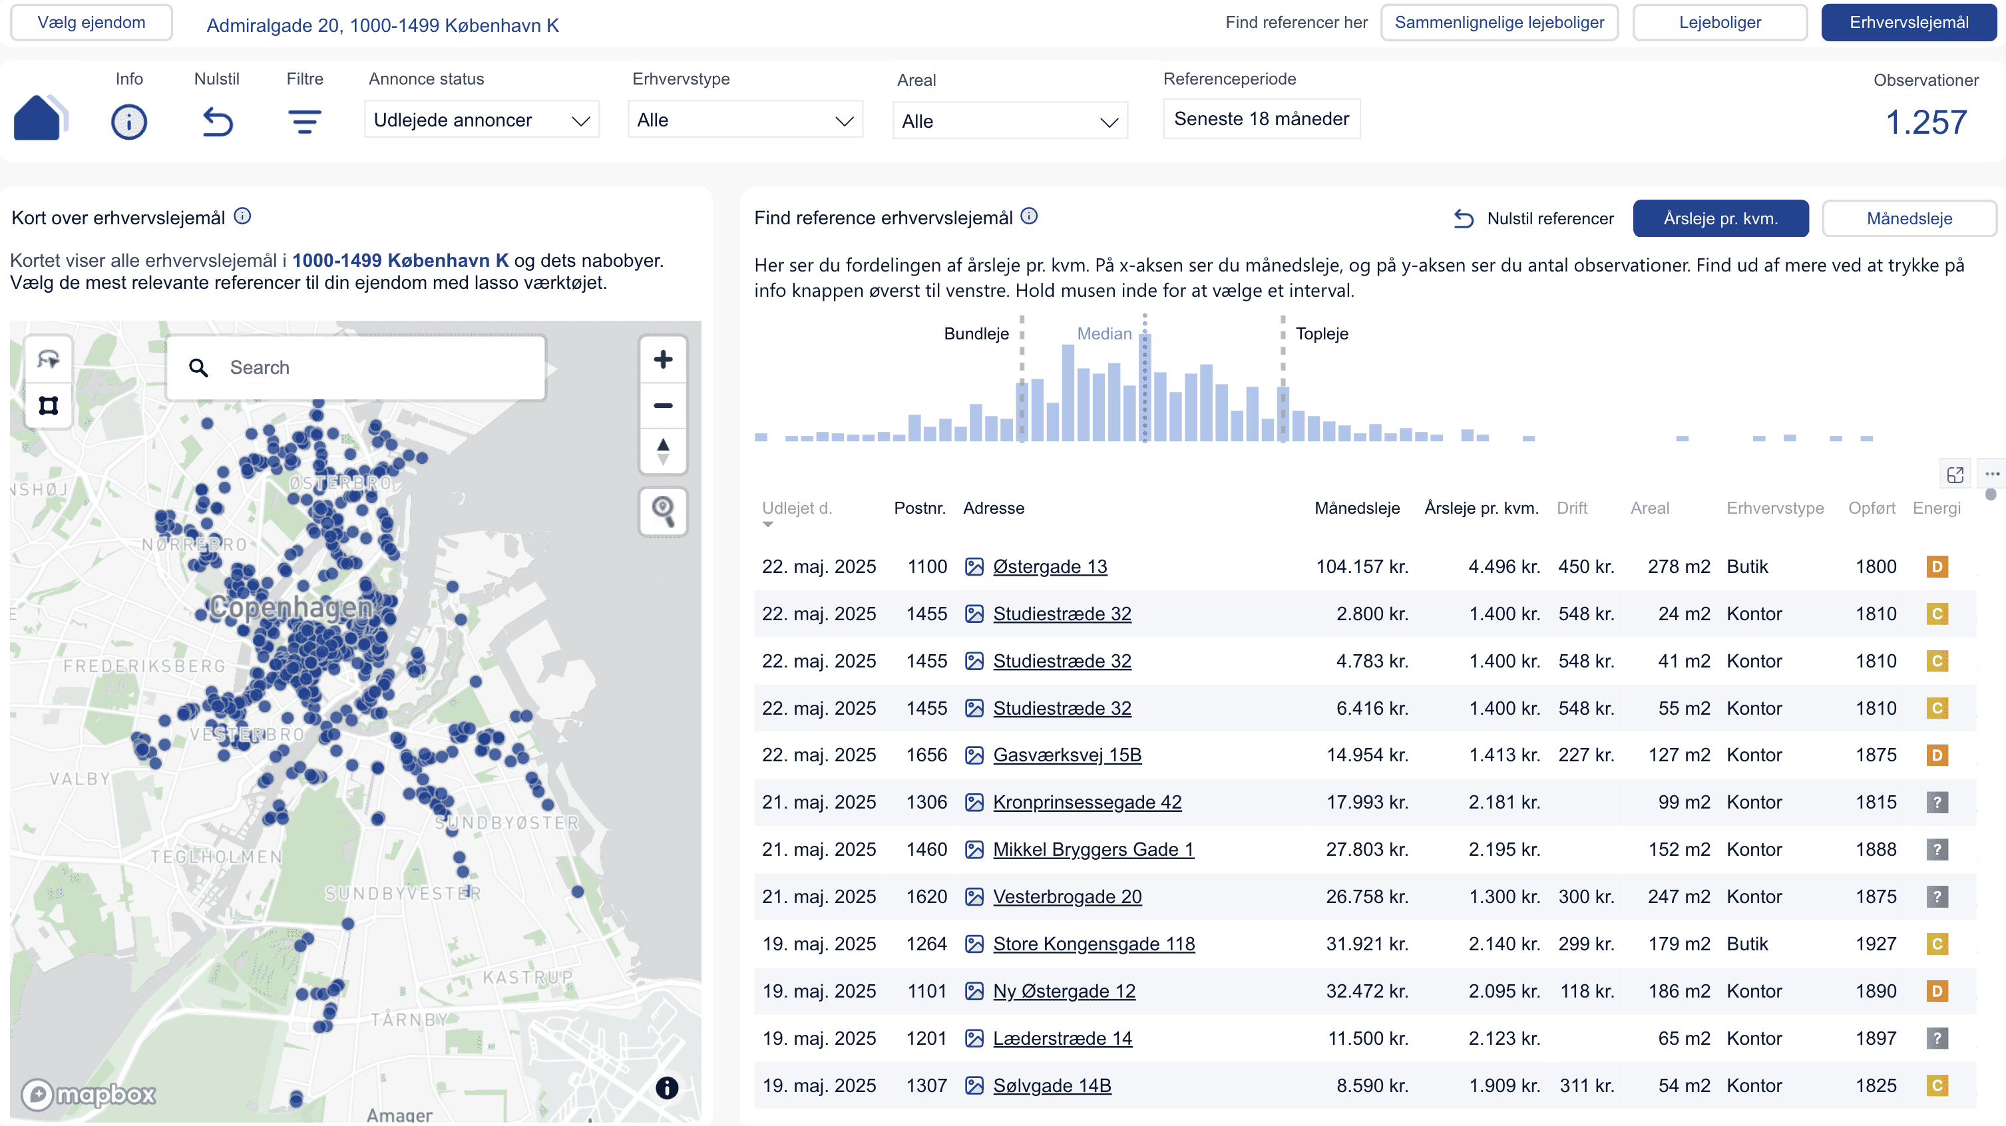Select the lasso tool on the map
The height and width of the screenshot is (1126, 2006).
coord(49,359)
